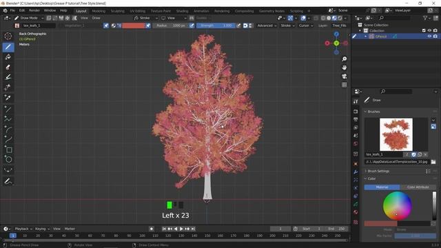Image resolution: width=441 pixels, height=248 pixels.
Task: Toggle strength pressure sensitivity button
Action: (238, 25)
